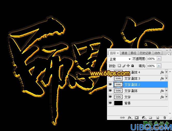Click thumbnail of 文字 副本 2 layer

coord(118,85)
